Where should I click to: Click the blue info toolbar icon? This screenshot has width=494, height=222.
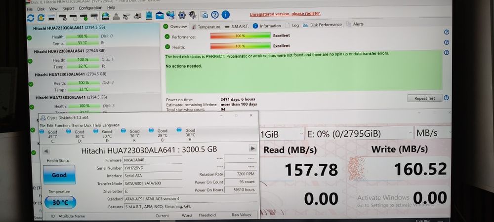[x=225, y=14]
